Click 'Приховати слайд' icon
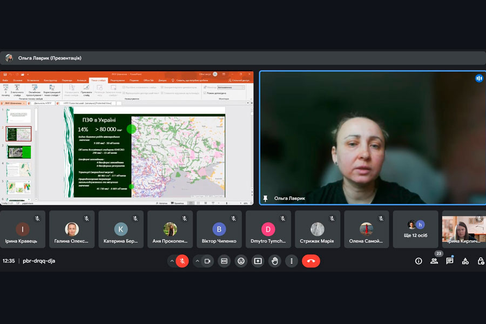This screenshot has height=324, width=486. click(86, 90)
